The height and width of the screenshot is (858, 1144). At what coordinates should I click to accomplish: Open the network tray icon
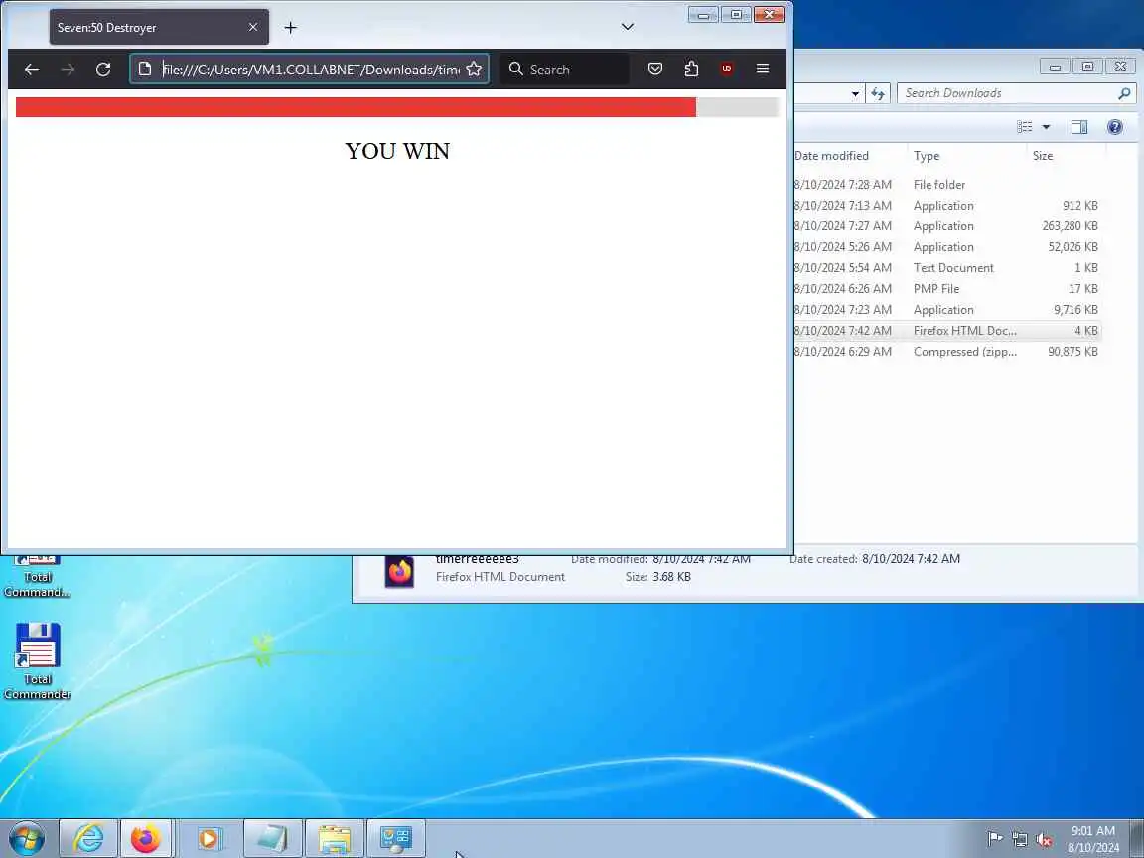[x=1019, y=839]
